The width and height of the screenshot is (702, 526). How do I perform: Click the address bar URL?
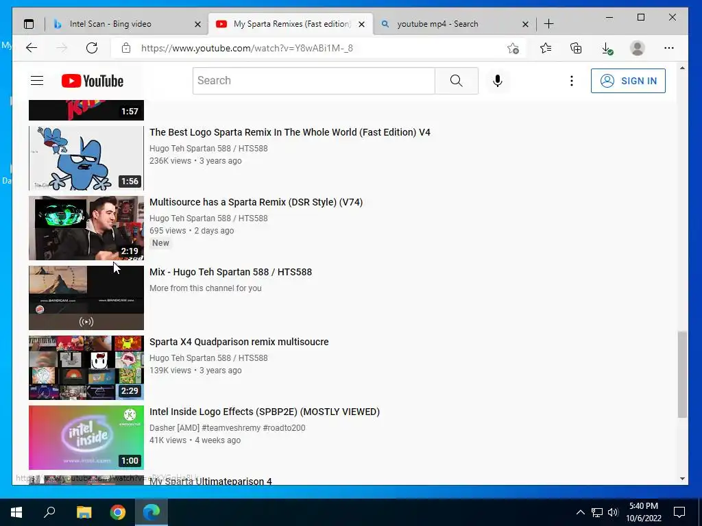pos(247,48)
